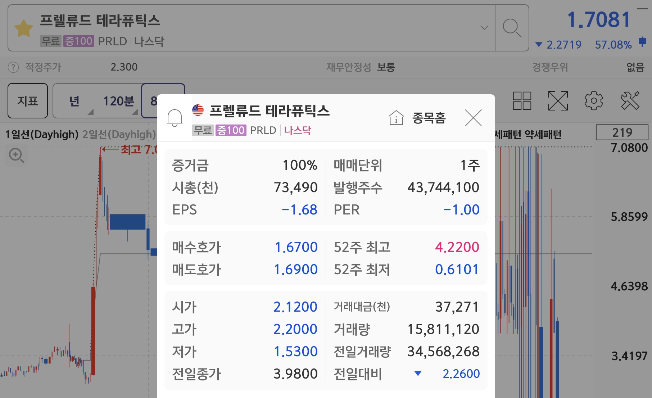Click the 적정주가 value 2.300

[x=124, y=67]
